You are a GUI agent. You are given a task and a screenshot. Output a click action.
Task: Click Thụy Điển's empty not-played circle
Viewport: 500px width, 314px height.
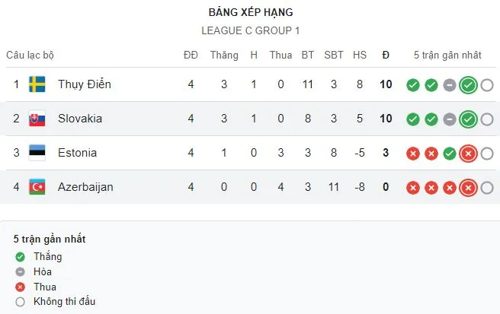click(487, 85)
